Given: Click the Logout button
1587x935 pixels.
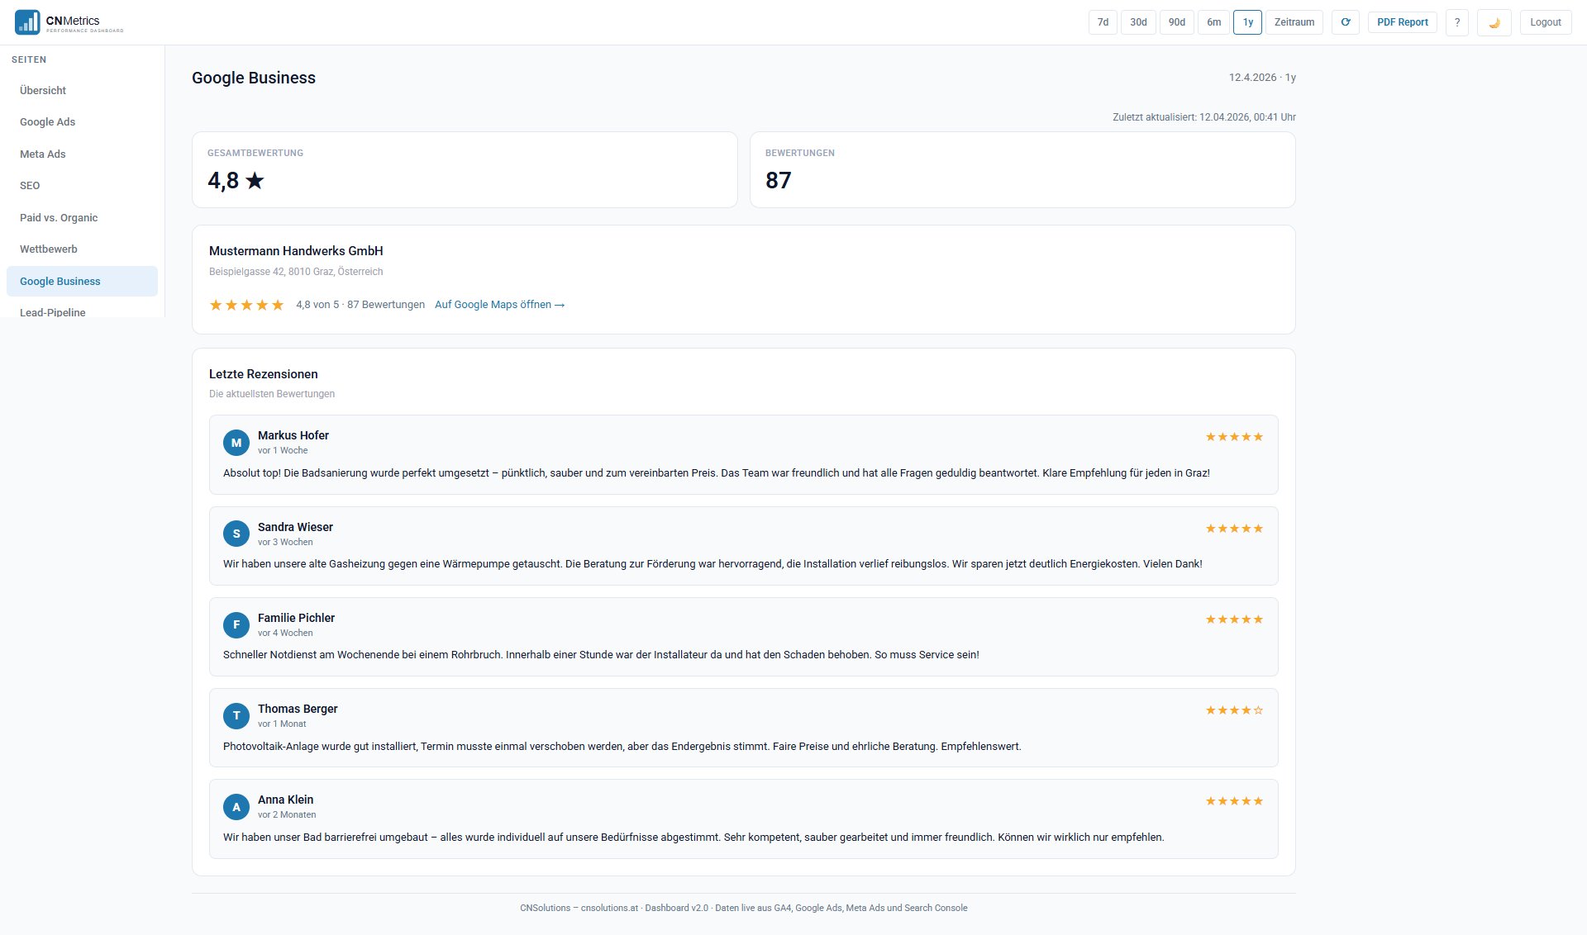Looking at the screenshot, I should pyautogui.click(x=1545, y=22).
